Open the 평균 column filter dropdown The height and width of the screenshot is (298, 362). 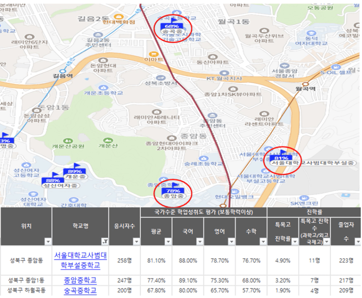click(168, 242)
